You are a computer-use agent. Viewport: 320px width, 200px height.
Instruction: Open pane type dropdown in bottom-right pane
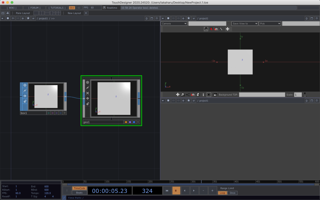(163, 101)
